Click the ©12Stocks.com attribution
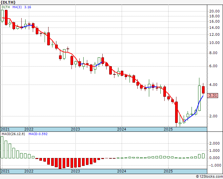Screen dimensions: 223x179 (x=209, y=177)
